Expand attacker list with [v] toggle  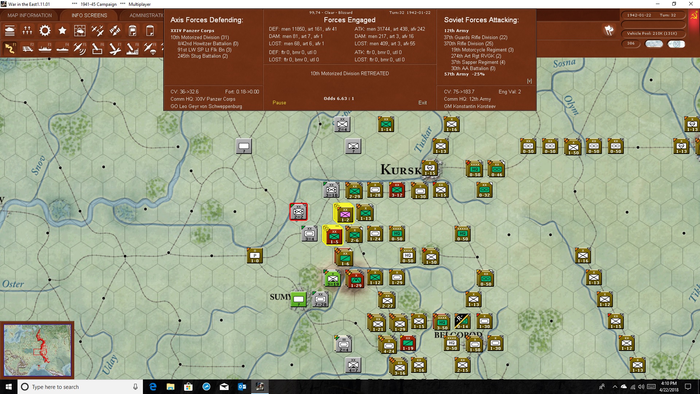point(529,81)
